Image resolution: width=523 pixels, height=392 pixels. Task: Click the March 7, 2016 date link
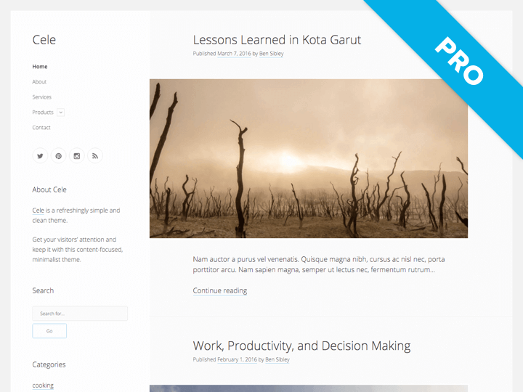[234, 54]
